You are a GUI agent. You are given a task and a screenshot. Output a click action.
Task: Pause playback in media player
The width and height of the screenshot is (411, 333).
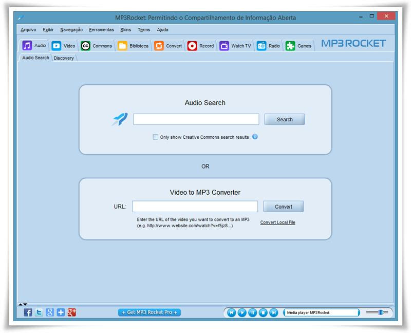click(x=252, y=312)
